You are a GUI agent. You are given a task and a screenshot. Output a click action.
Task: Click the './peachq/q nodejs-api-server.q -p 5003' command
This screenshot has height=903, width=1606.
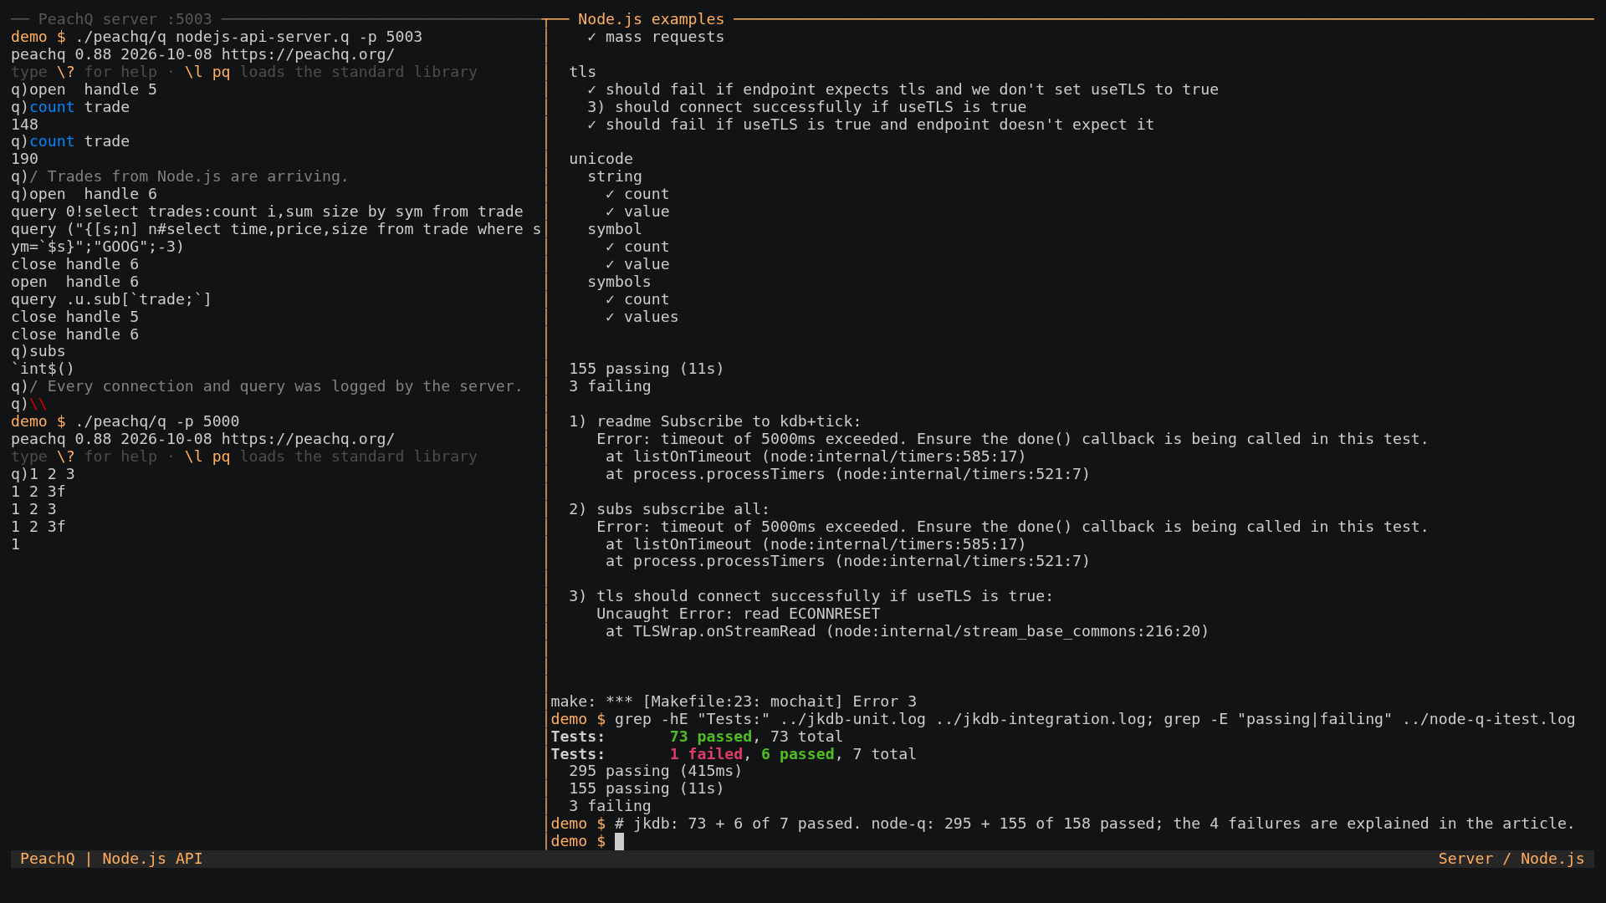(x=248, y=37)
